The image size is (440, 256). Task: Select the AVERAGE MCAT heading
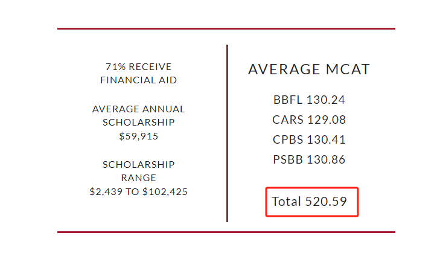[309, 69]
